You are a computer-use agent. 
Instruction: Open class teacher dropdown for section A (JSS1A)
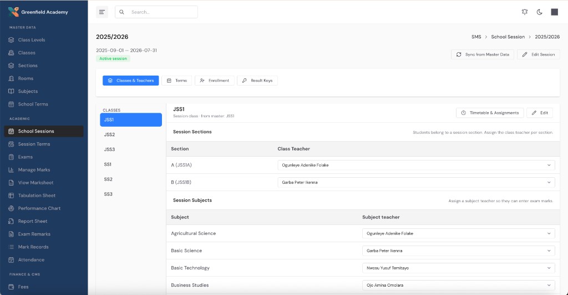click(416, 165)
